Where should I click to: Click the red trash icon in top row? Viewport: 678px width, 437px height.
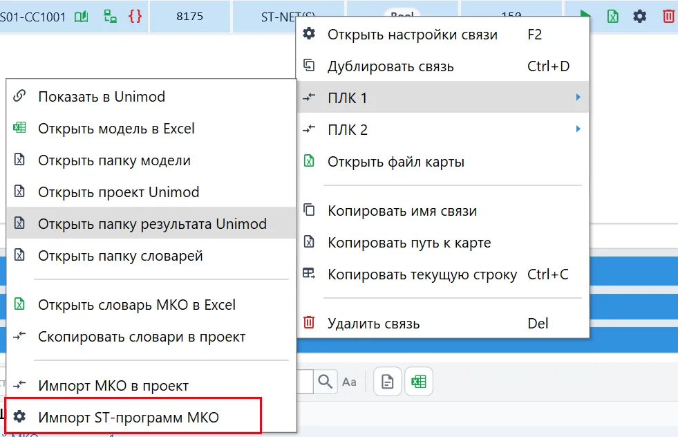[668, 17]
